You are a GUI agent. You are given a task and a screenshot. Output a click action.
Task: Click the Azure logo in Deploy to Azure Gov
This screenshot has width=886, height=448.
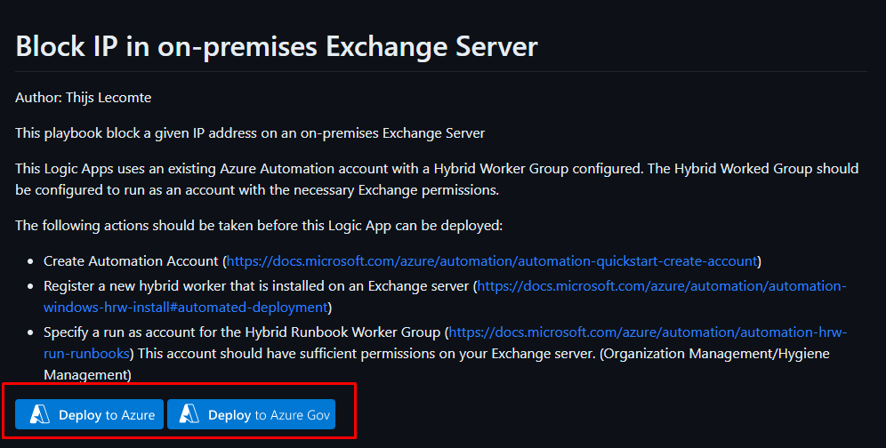(189, 415)
